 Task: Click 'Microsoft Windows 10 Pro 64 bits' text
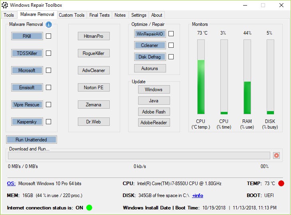tap(50, 183)
